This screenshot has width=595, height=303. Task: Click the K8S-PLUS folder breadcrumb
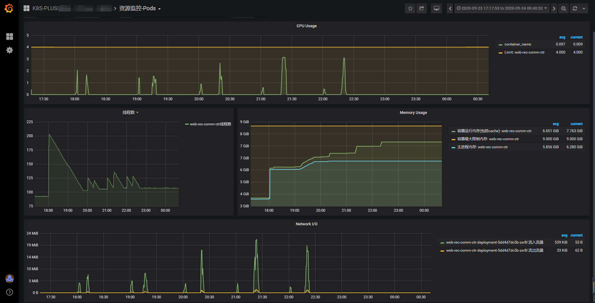click(x=45, y=8)
